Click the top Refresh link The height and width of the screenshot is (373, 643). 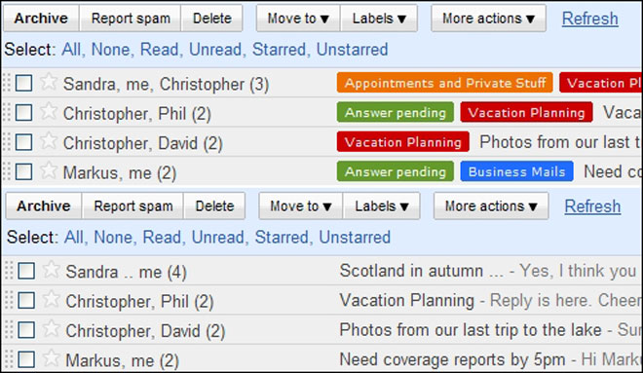click(x=589, y=19)
